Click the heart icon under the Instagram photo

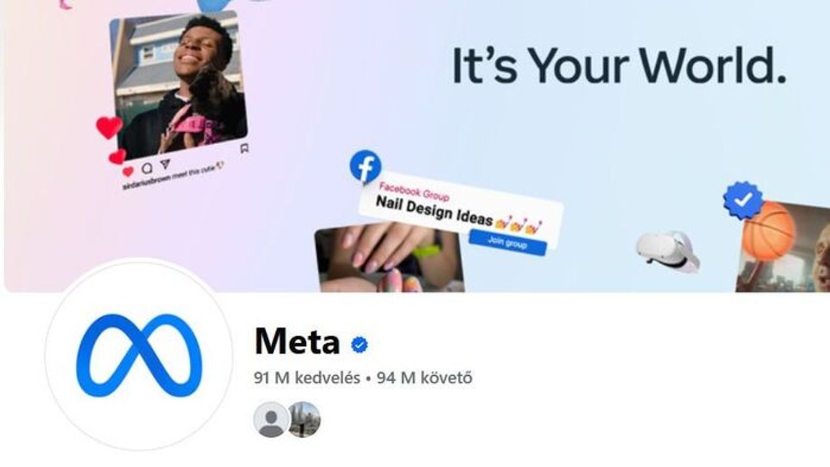click(128, 172)
